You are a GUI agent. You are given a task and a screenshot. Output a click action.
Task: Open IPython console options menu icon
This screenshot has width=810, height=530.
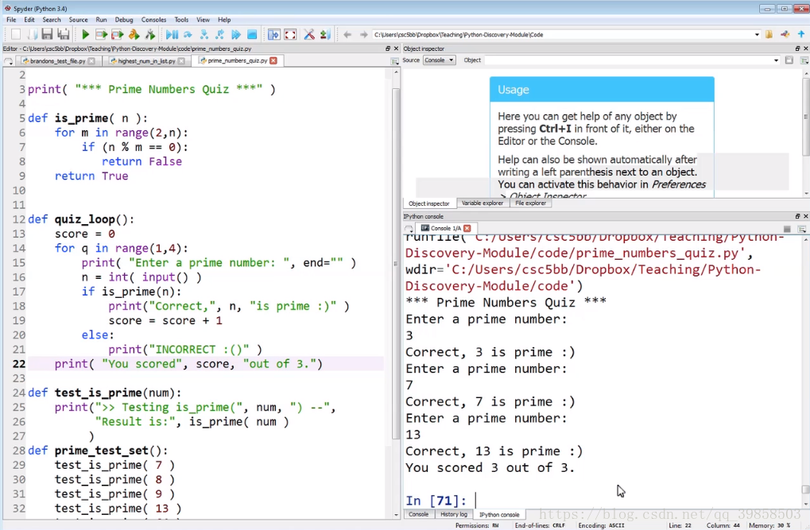pyautogui.click(x=802, y=228)
